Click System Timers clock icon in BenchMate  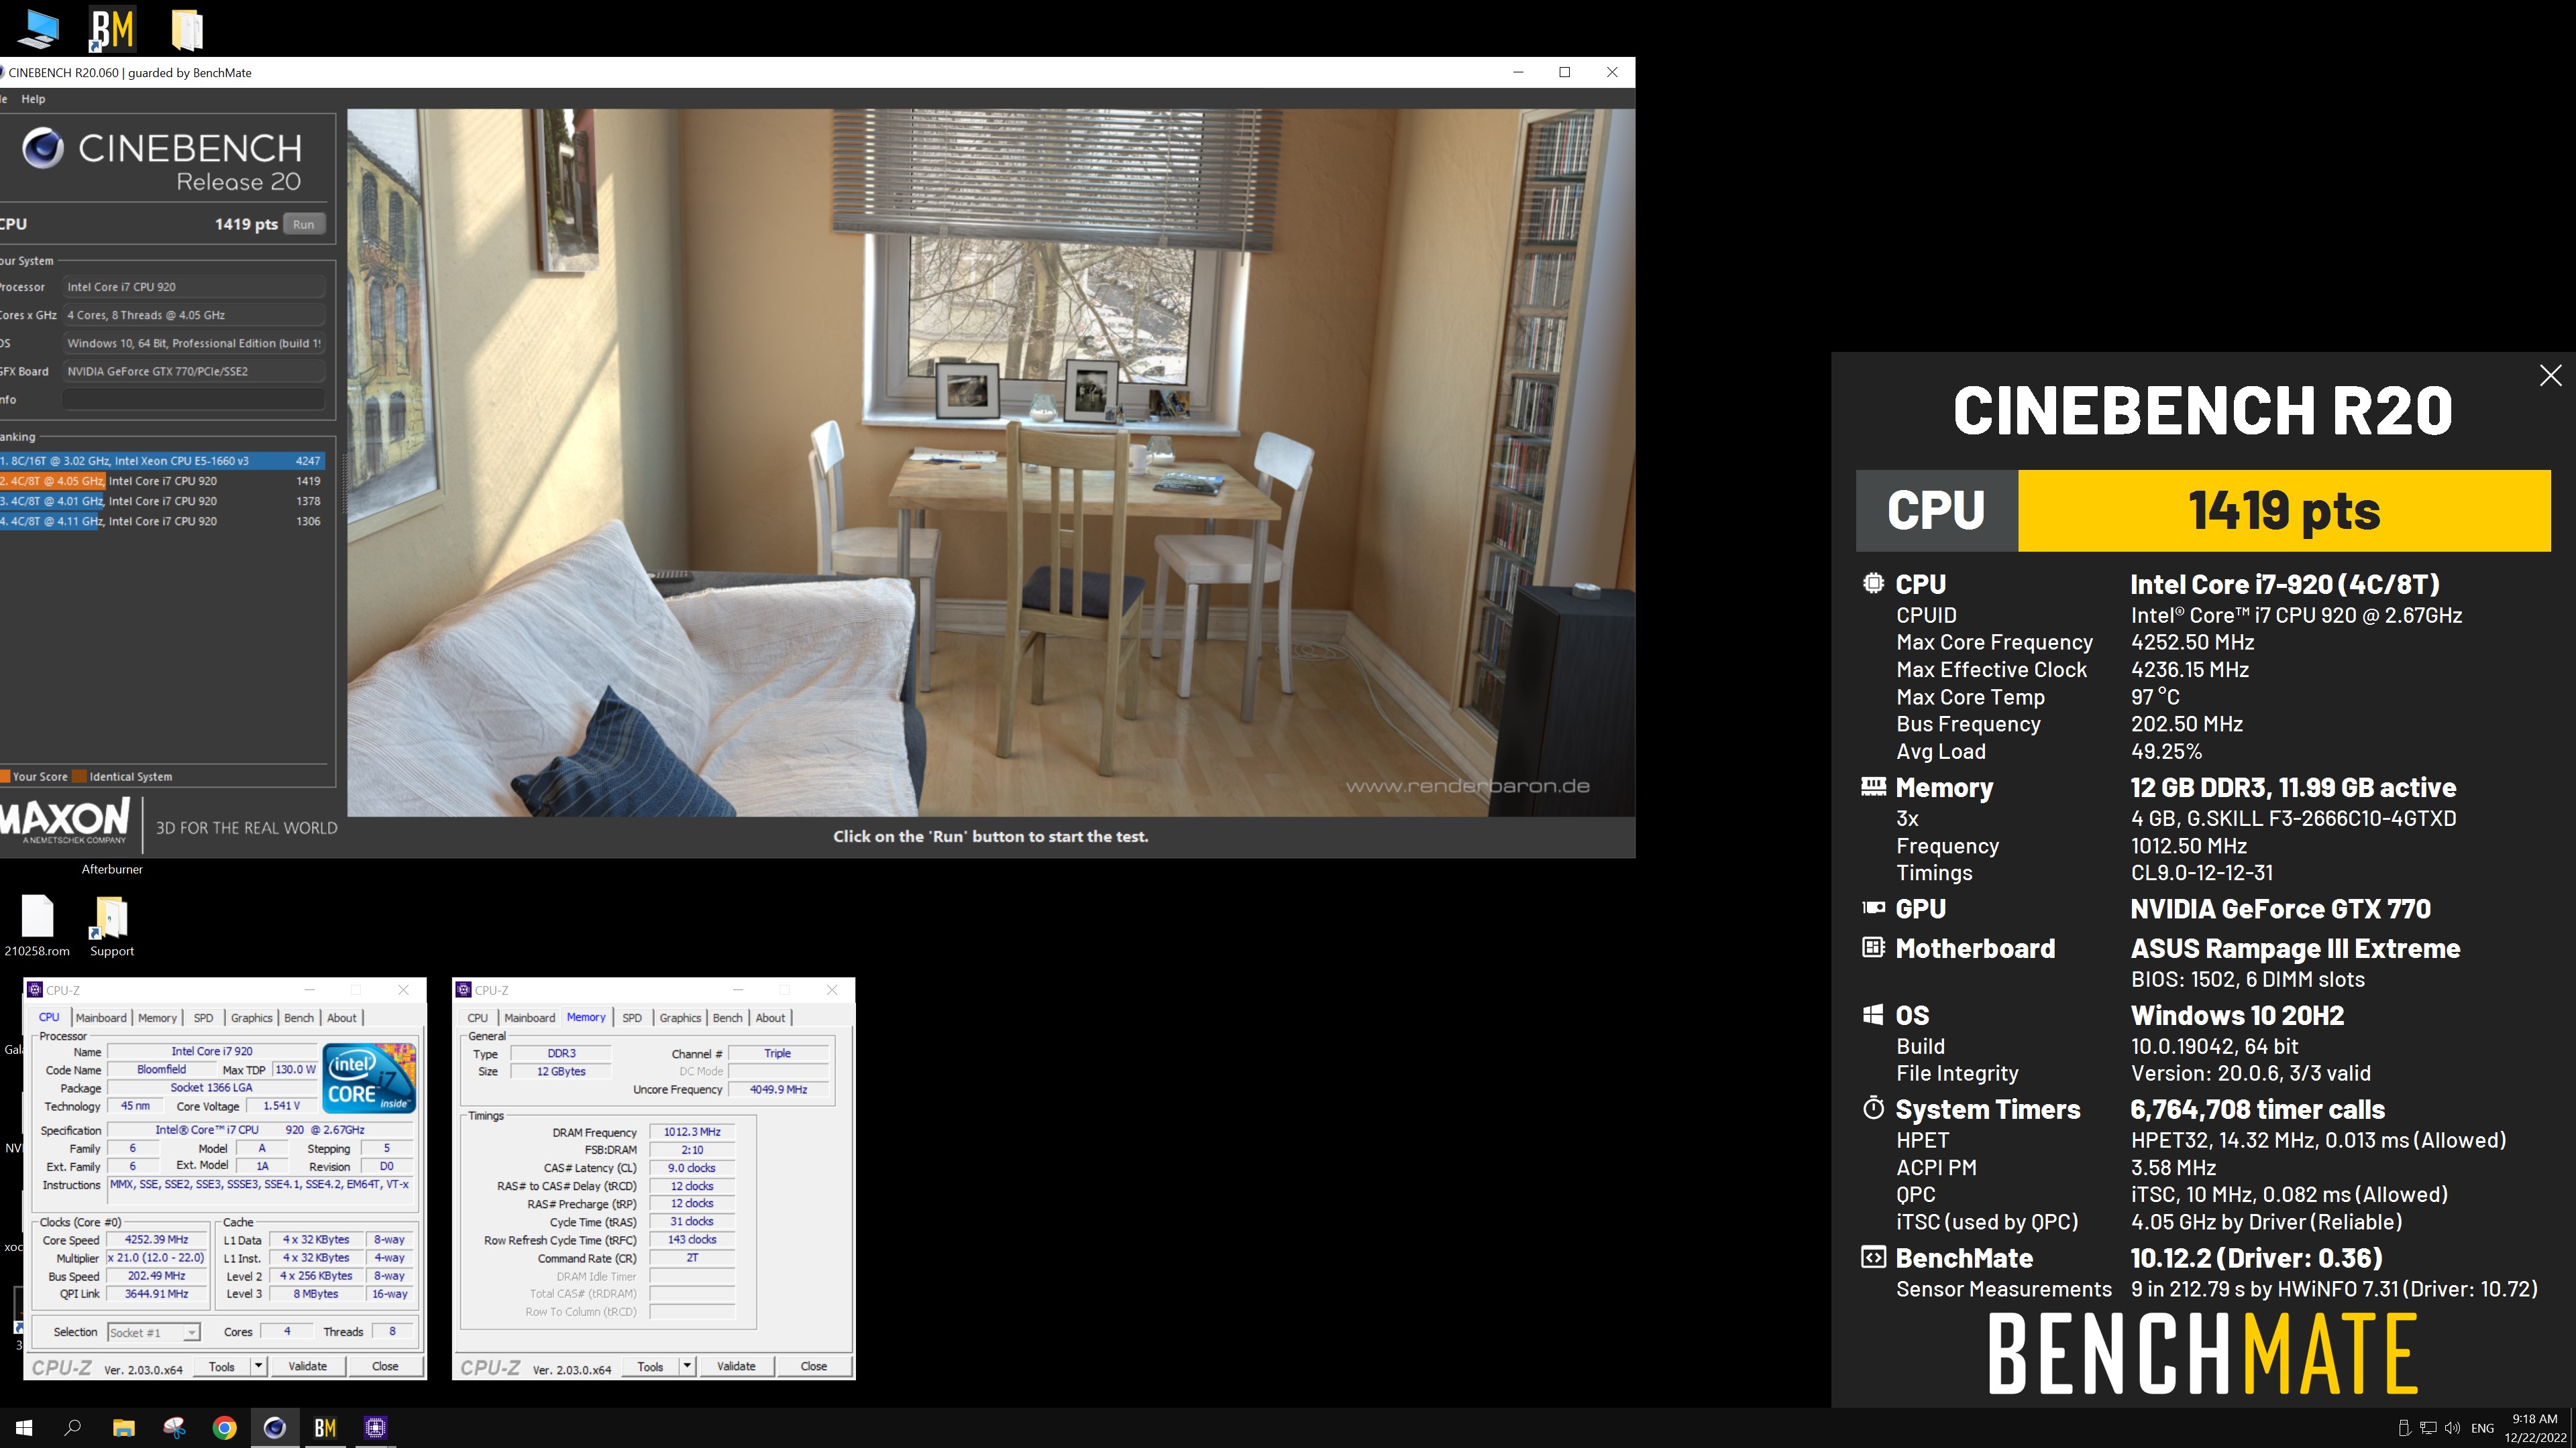click(1873, 1108)
